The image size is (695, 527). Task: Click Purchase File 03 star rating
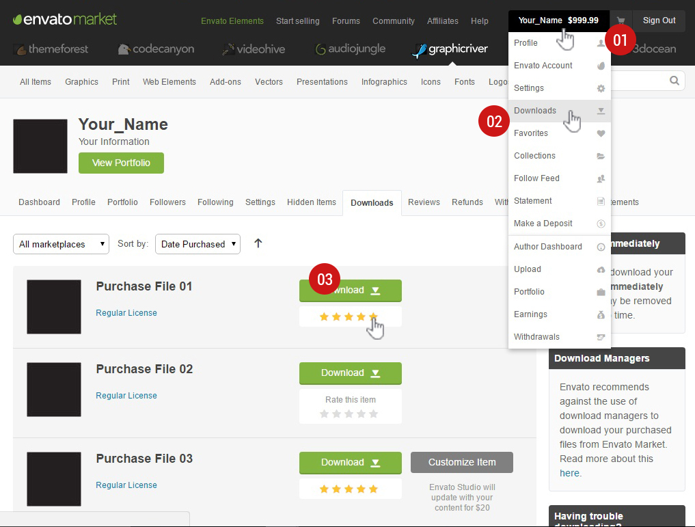tap(349, 489)
